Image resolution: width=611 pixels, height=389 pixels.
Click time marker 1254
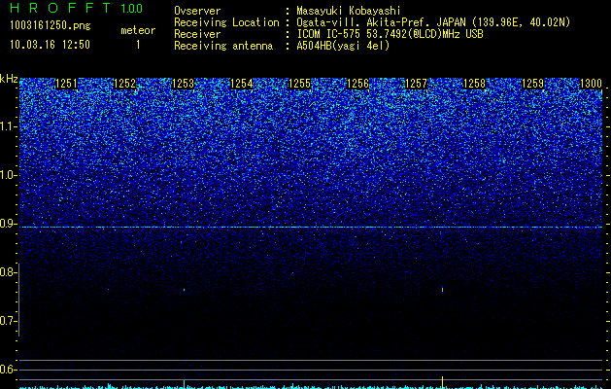241,84
